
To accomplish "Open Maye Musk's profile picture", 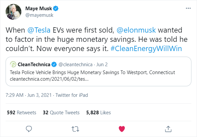I will [13, 12].
